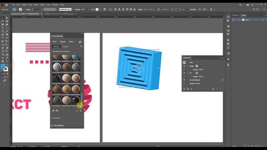267x150 pixels.
Task: Open the stroke color dropdown arrow in the control bar
Action: tap(23, 10)
